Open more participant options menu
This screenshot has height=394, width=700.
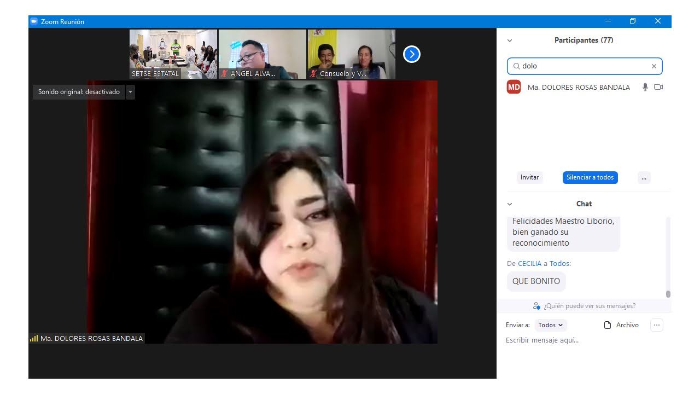coord(644,177)
